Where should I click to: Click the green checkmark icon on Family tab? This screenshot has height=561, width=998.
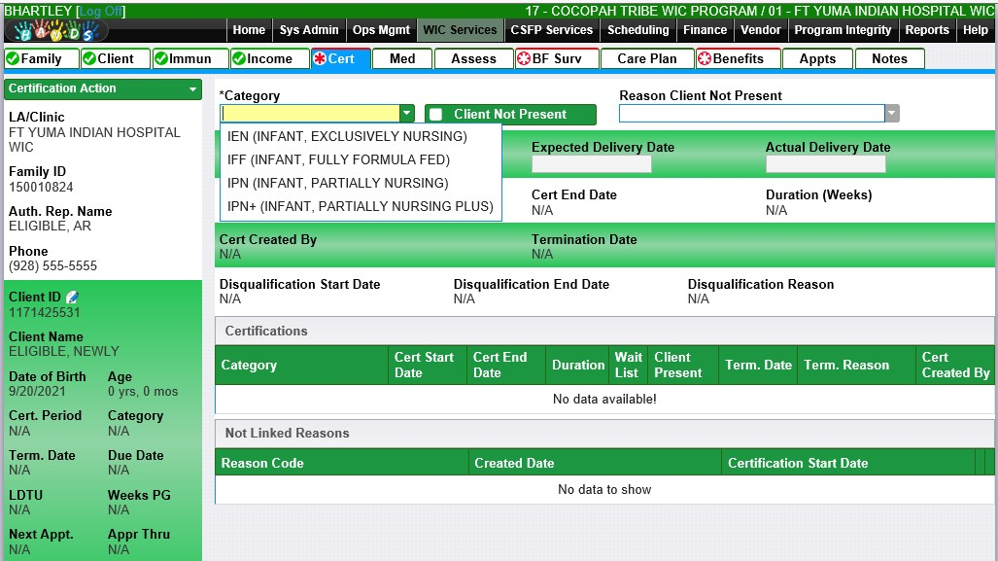click(x=13, y=59)
